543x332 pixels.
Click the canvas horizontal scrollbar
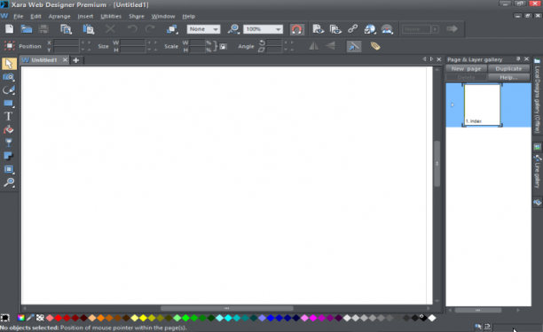coord(227,308)
